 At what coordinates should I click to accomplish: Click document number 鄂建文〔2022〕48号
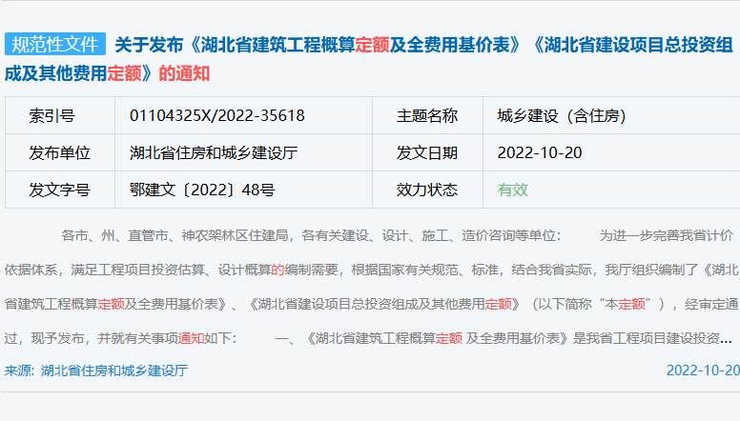(x=202, y=190)
